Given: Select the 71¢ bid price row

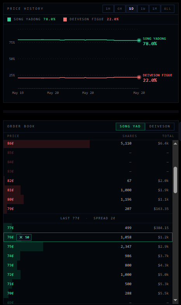Looking at the screenshot, I should click(88, 284).
